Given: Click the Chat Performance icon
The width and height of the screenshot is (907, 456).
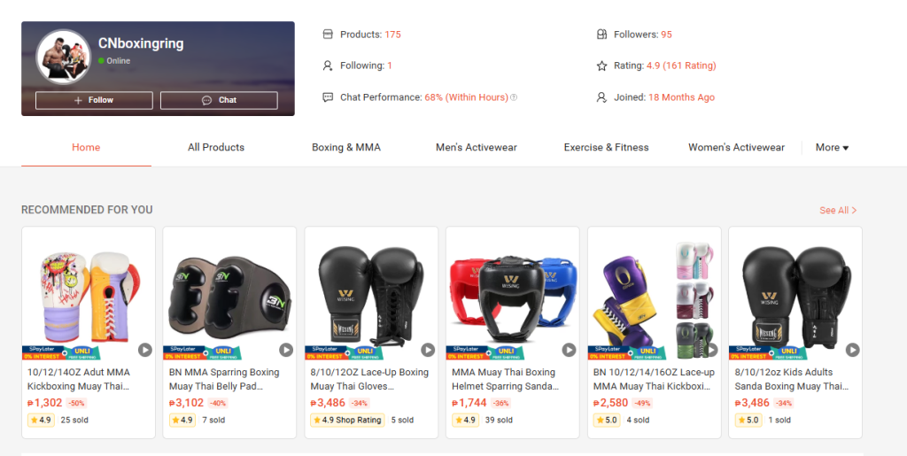Looking at the screenshot, I should pyautogui.click(x=328, y=97).
